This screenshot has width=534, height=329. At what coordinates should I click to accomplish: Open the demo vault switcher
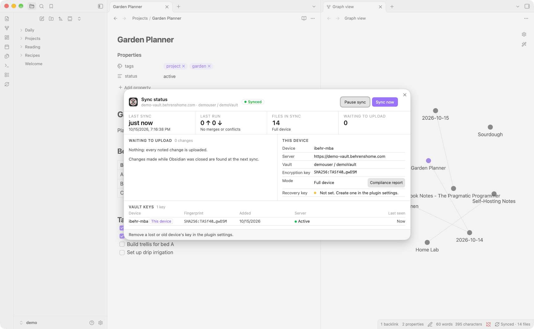tap(28, 323)
